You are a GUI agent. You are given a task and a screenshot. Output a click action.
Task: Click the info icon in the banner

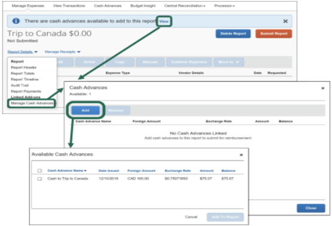[x=16, y=21]
